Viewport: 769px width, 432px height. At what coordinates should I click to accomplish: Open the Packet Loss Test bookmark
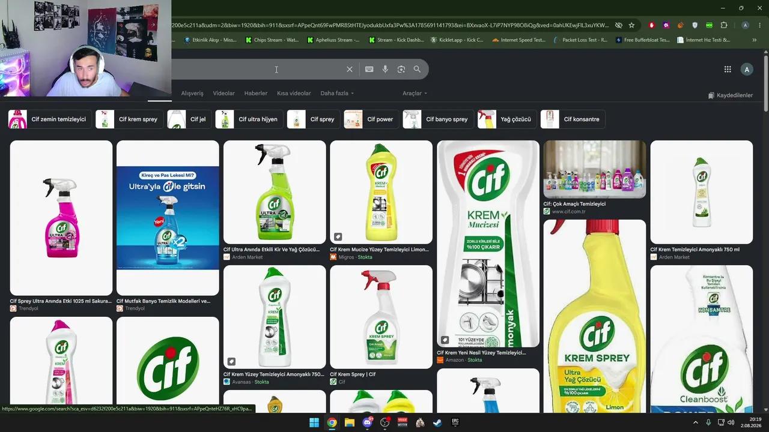tap(580, 40)
